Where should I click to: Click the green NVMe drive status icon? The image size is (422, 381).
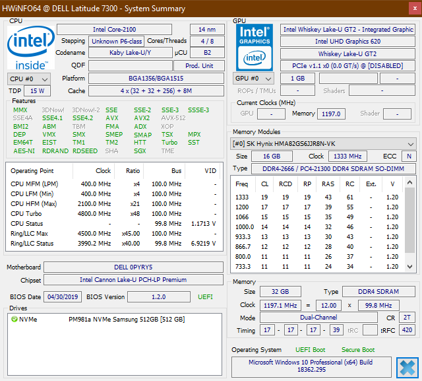[x=15, y=320]
